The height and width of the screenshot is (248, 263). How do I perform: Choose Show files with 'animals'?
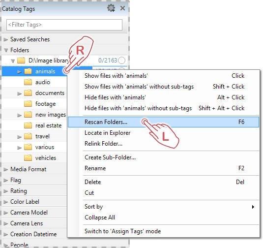[x=163, y=76]
